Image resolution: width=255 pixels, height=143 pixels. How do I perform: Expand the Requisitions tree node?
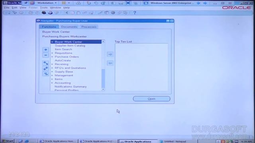pos(52,53)
